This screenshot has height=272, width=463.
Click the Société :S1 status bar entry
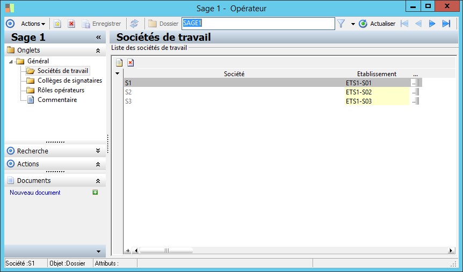tap(26, 263)
